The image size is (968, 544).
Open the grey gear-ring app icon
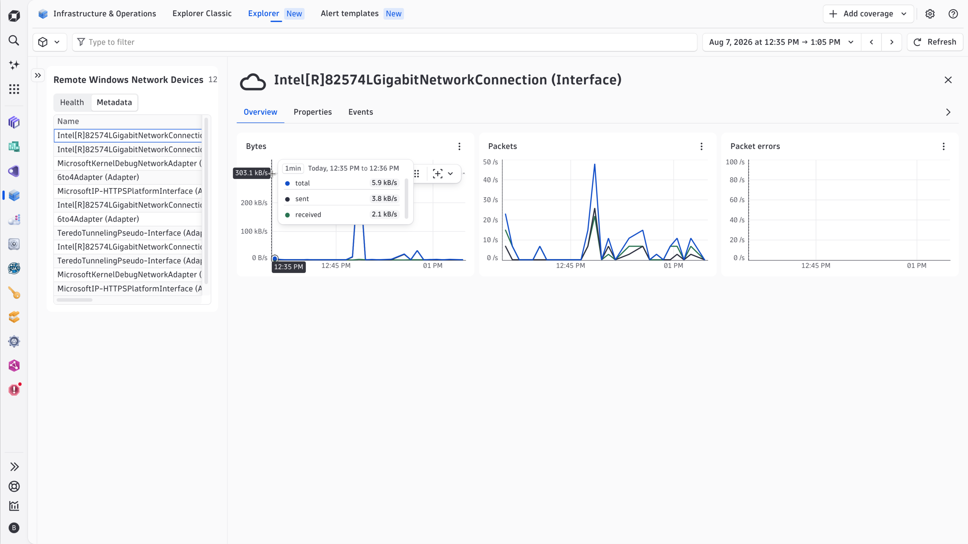click(x=14, y=341)
